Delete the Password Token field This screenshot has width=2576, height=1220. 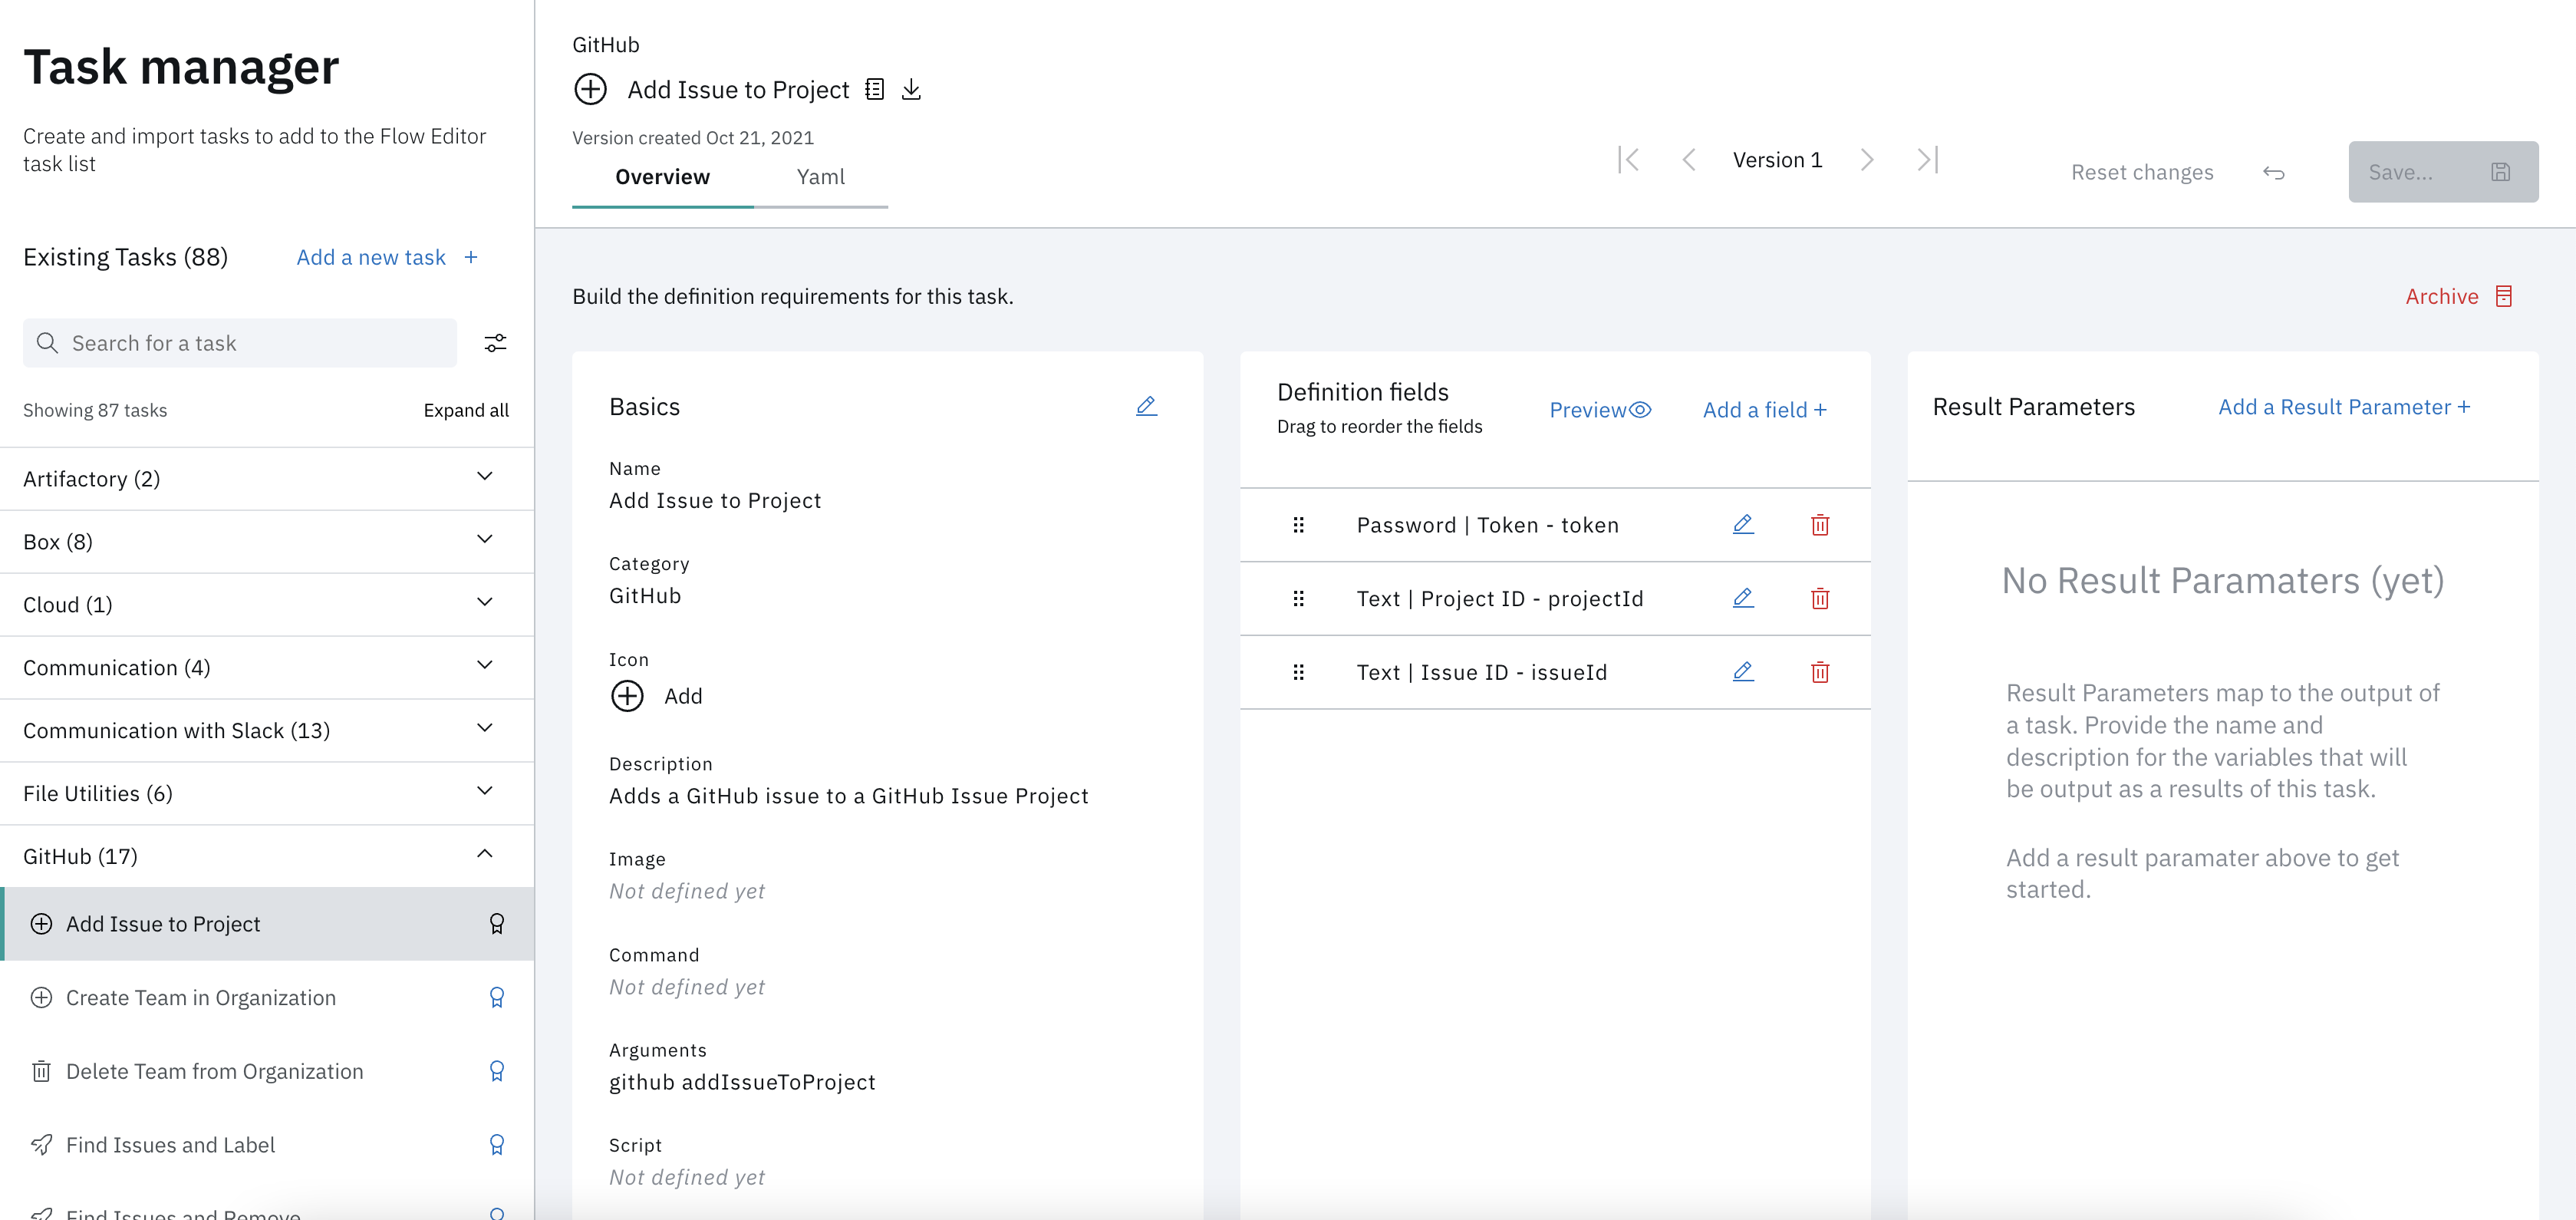[1820, 525]
